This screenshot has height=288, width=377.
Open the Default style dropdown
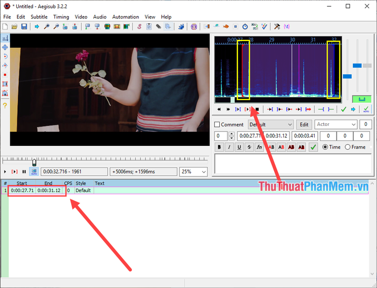tap(271, 124)
